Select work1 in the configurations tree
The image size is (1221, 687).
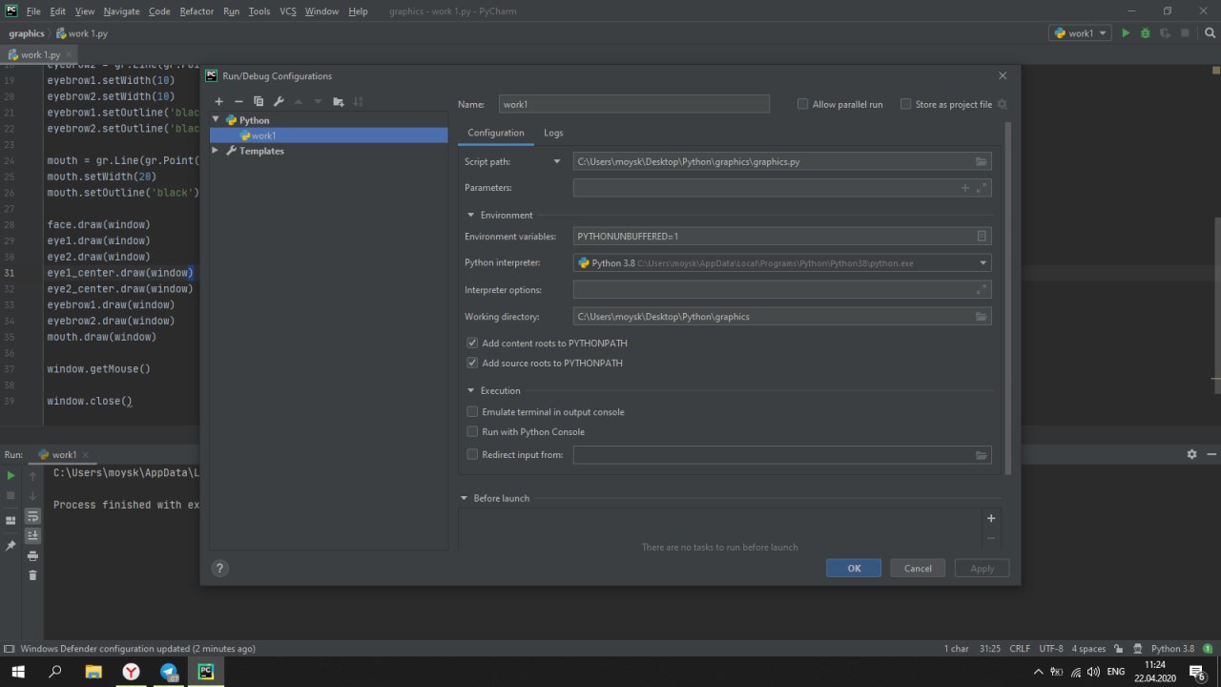pos(329,135)
